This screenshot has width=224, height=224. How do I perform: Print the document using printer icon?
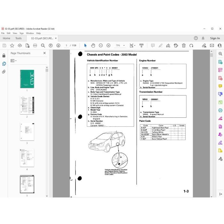click(x=35, y=45)
